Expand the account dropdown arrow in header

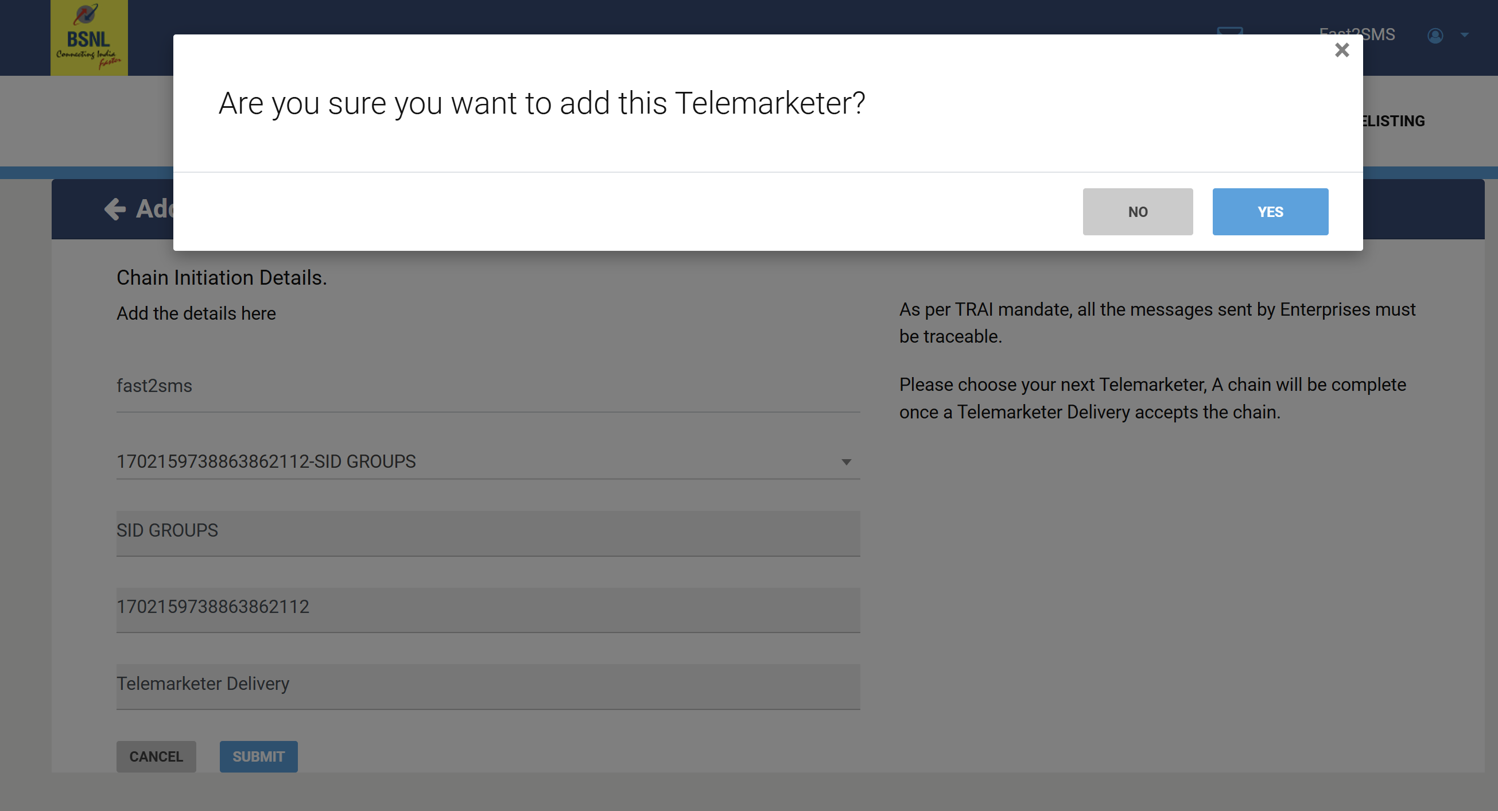point(1464,36)
